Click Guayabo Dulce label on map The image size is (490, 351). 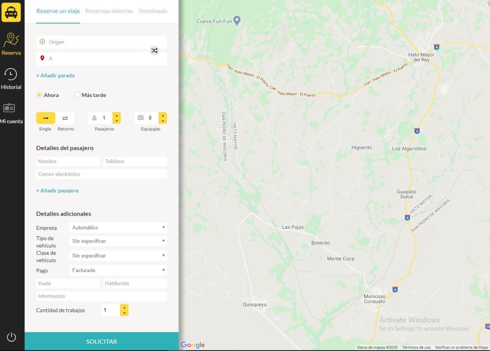point(406,194)
